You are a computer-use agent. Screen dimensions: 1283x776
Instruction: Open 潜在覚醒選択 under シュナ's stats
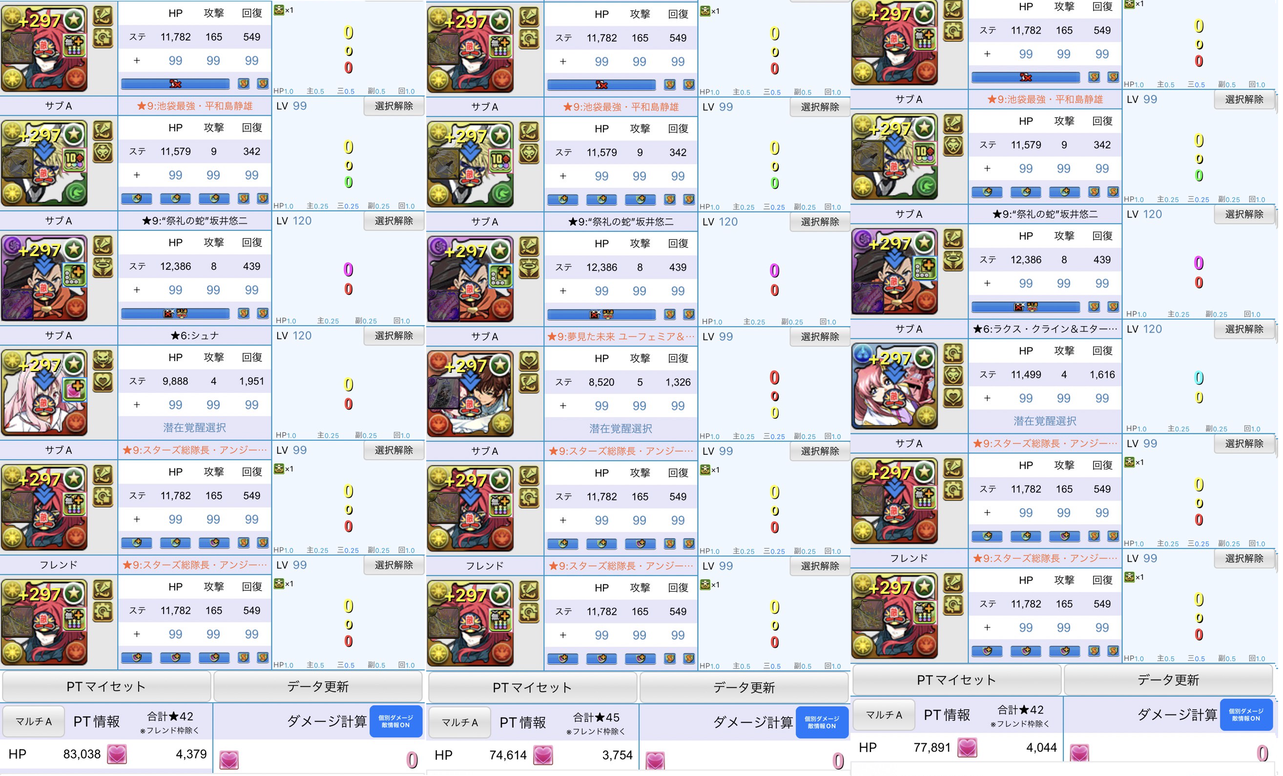pos(194,428)
